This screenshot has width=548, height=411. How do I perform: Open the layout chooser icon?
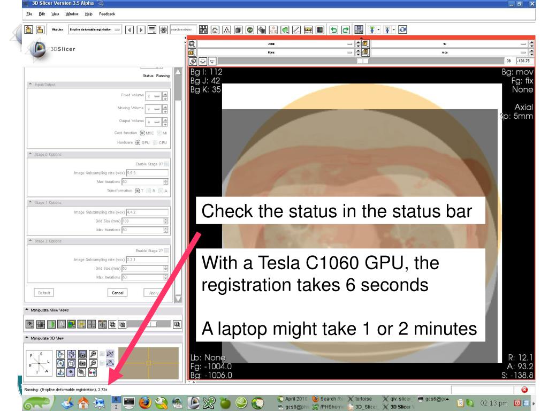click(x=359, y=30)
